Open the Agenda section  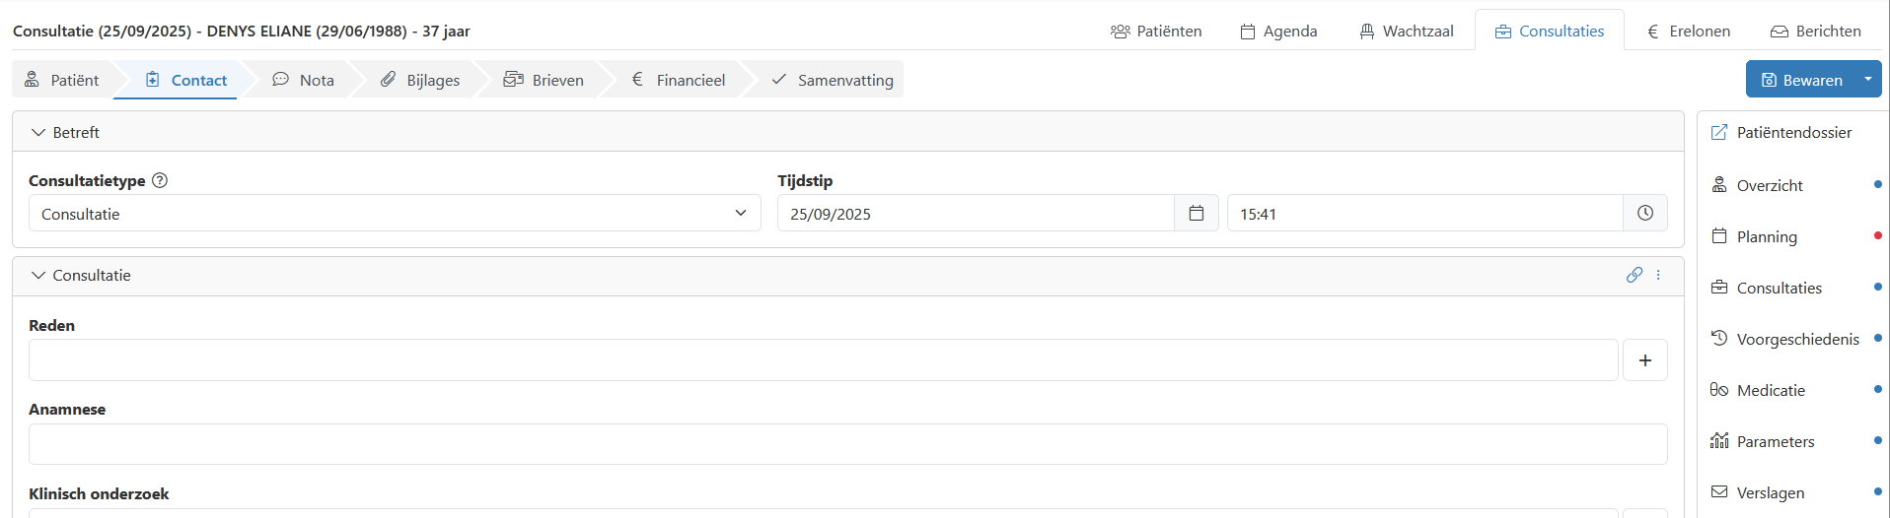coord(1278,31)
